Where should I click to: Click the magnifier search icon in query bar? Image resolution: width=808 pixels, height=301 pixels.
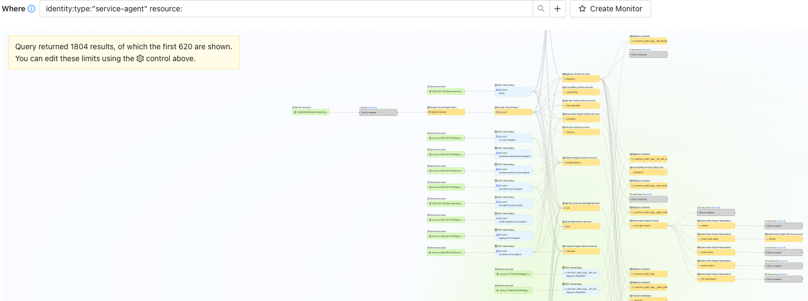click(541, 9)
